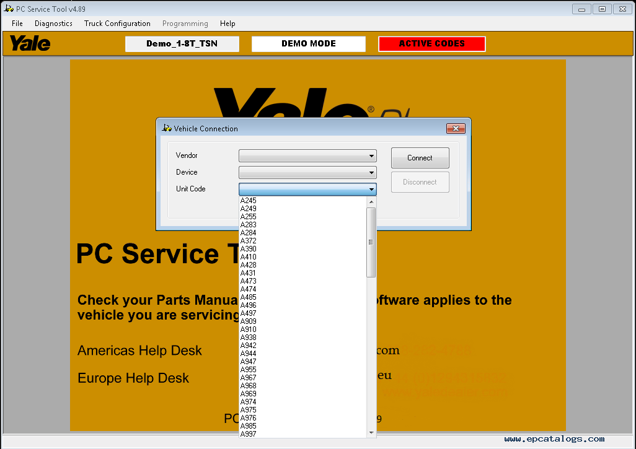Image resolution: width=636 pixels, height=449 pixels.
Task: Expand the Device dropdown
Action: (371, 173)
